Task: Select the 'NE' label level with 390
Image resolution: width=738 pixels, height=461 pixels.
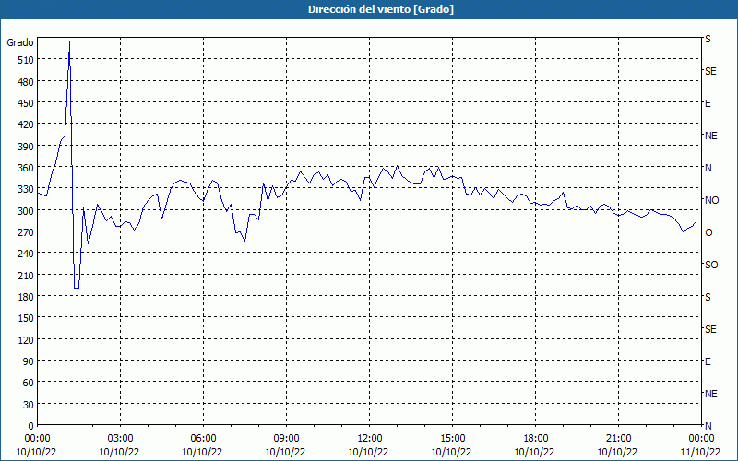Action: click(711, 136)
